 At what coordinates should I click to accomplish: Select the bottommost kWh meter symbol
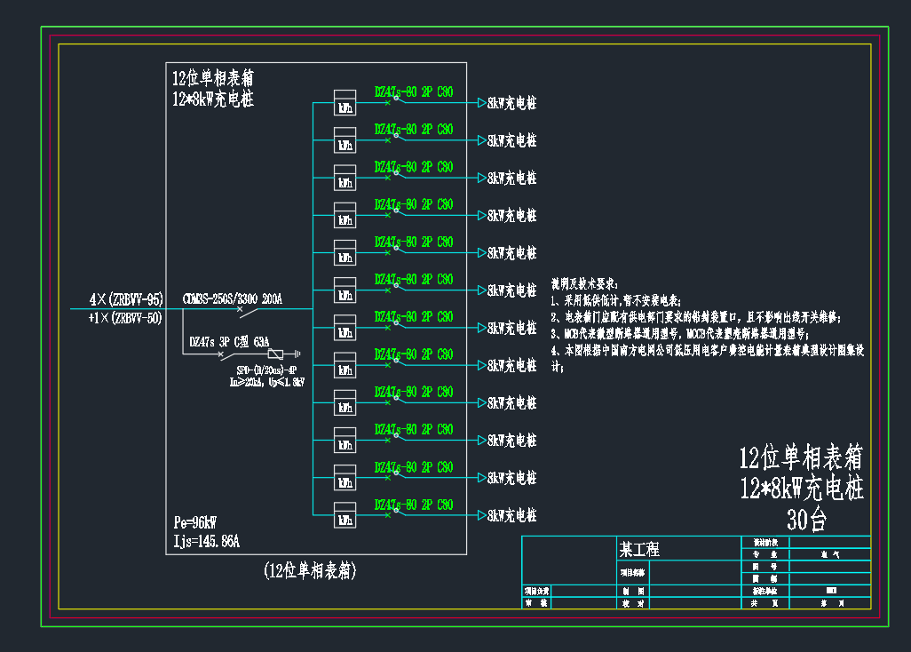point(345,515)
